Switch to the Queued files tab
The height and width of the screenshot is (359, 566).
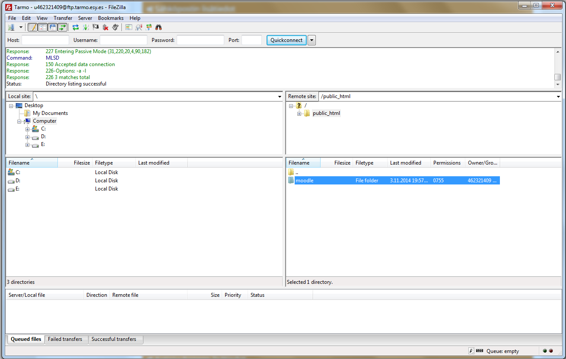[x=26, y=340]
